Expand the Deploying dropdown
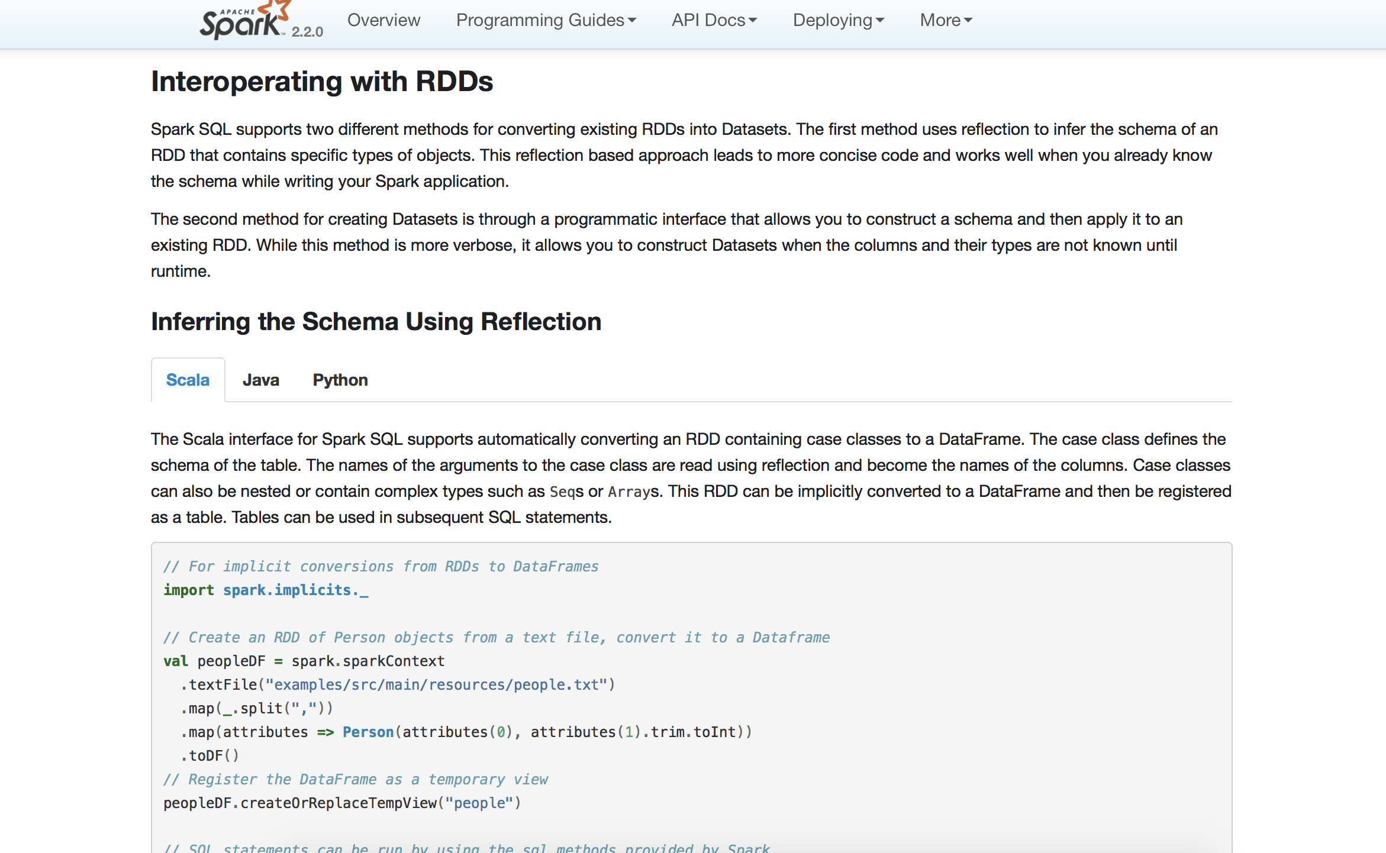 tap(838, 20)
